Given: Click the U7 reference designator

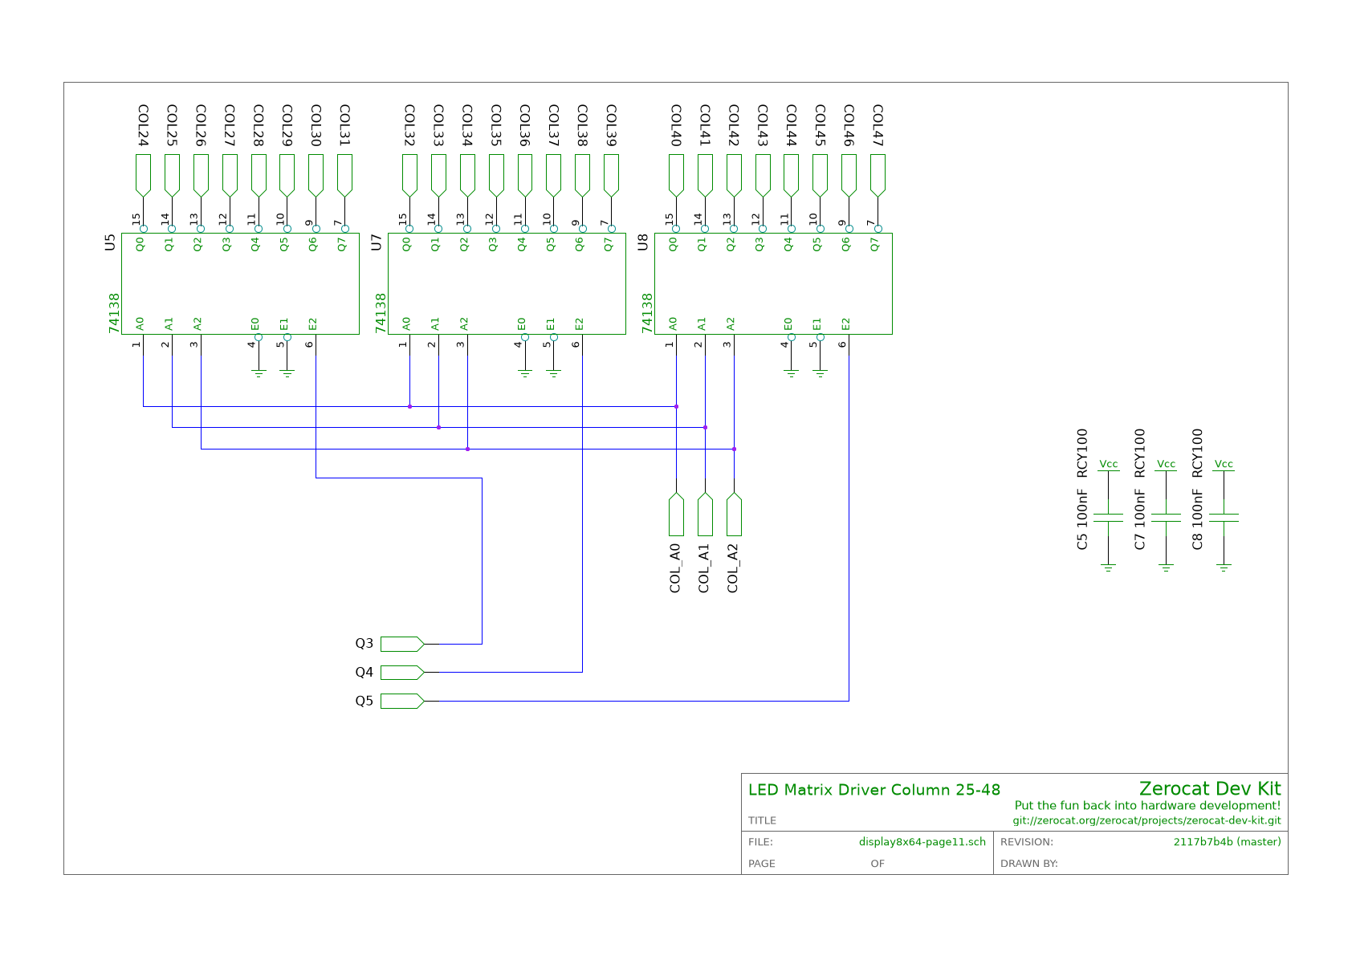Looking at the screenshot, I should click(x=377, y=242).
